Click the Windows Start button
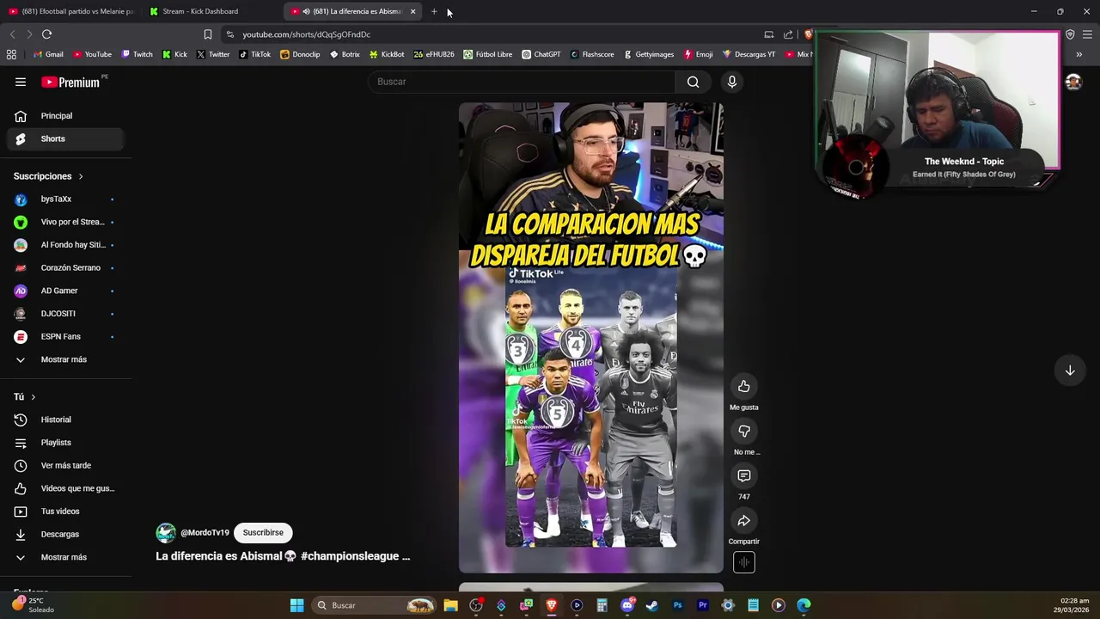The width and height of the screenshot is (1100, 619). click(x=296, y=605)
